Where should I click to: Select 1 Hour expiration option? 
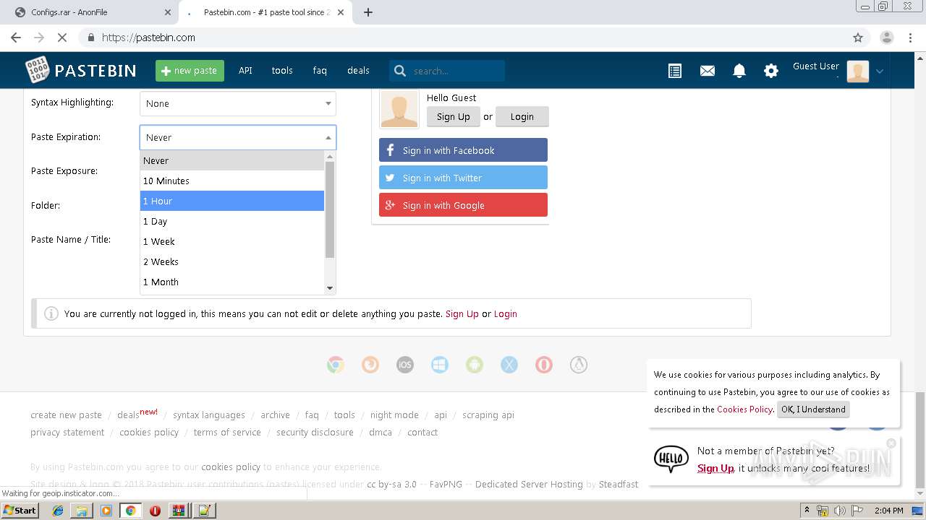[x=232, y=201]
